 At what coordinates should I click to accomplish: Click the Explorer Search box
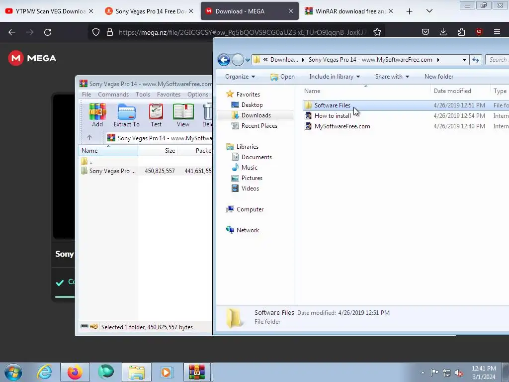[497, 60]
